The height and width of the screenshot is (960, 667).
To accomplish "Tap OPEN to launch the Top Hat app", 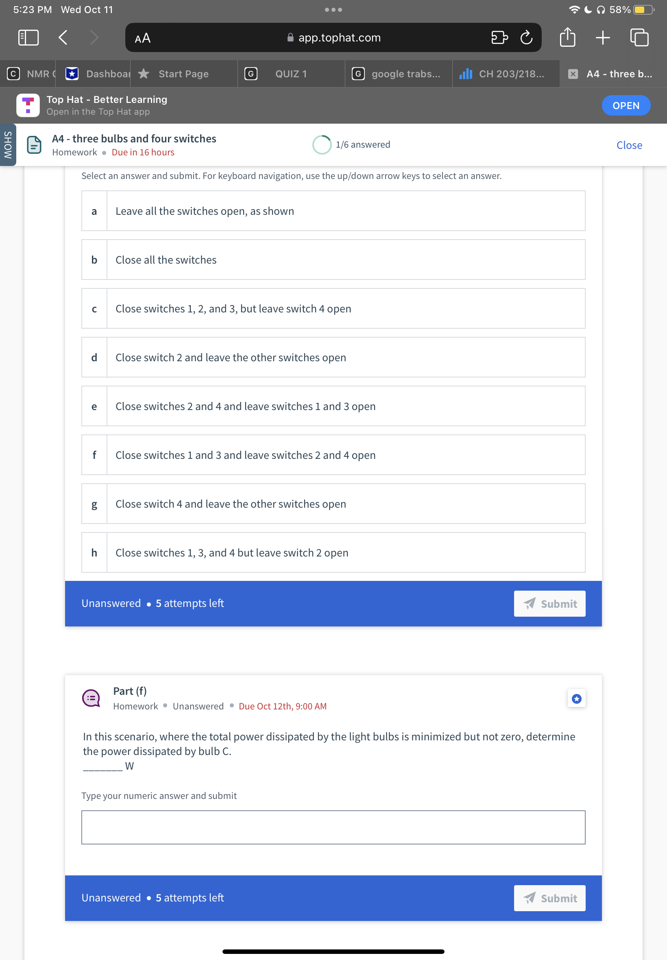I will tap(626, 105).
